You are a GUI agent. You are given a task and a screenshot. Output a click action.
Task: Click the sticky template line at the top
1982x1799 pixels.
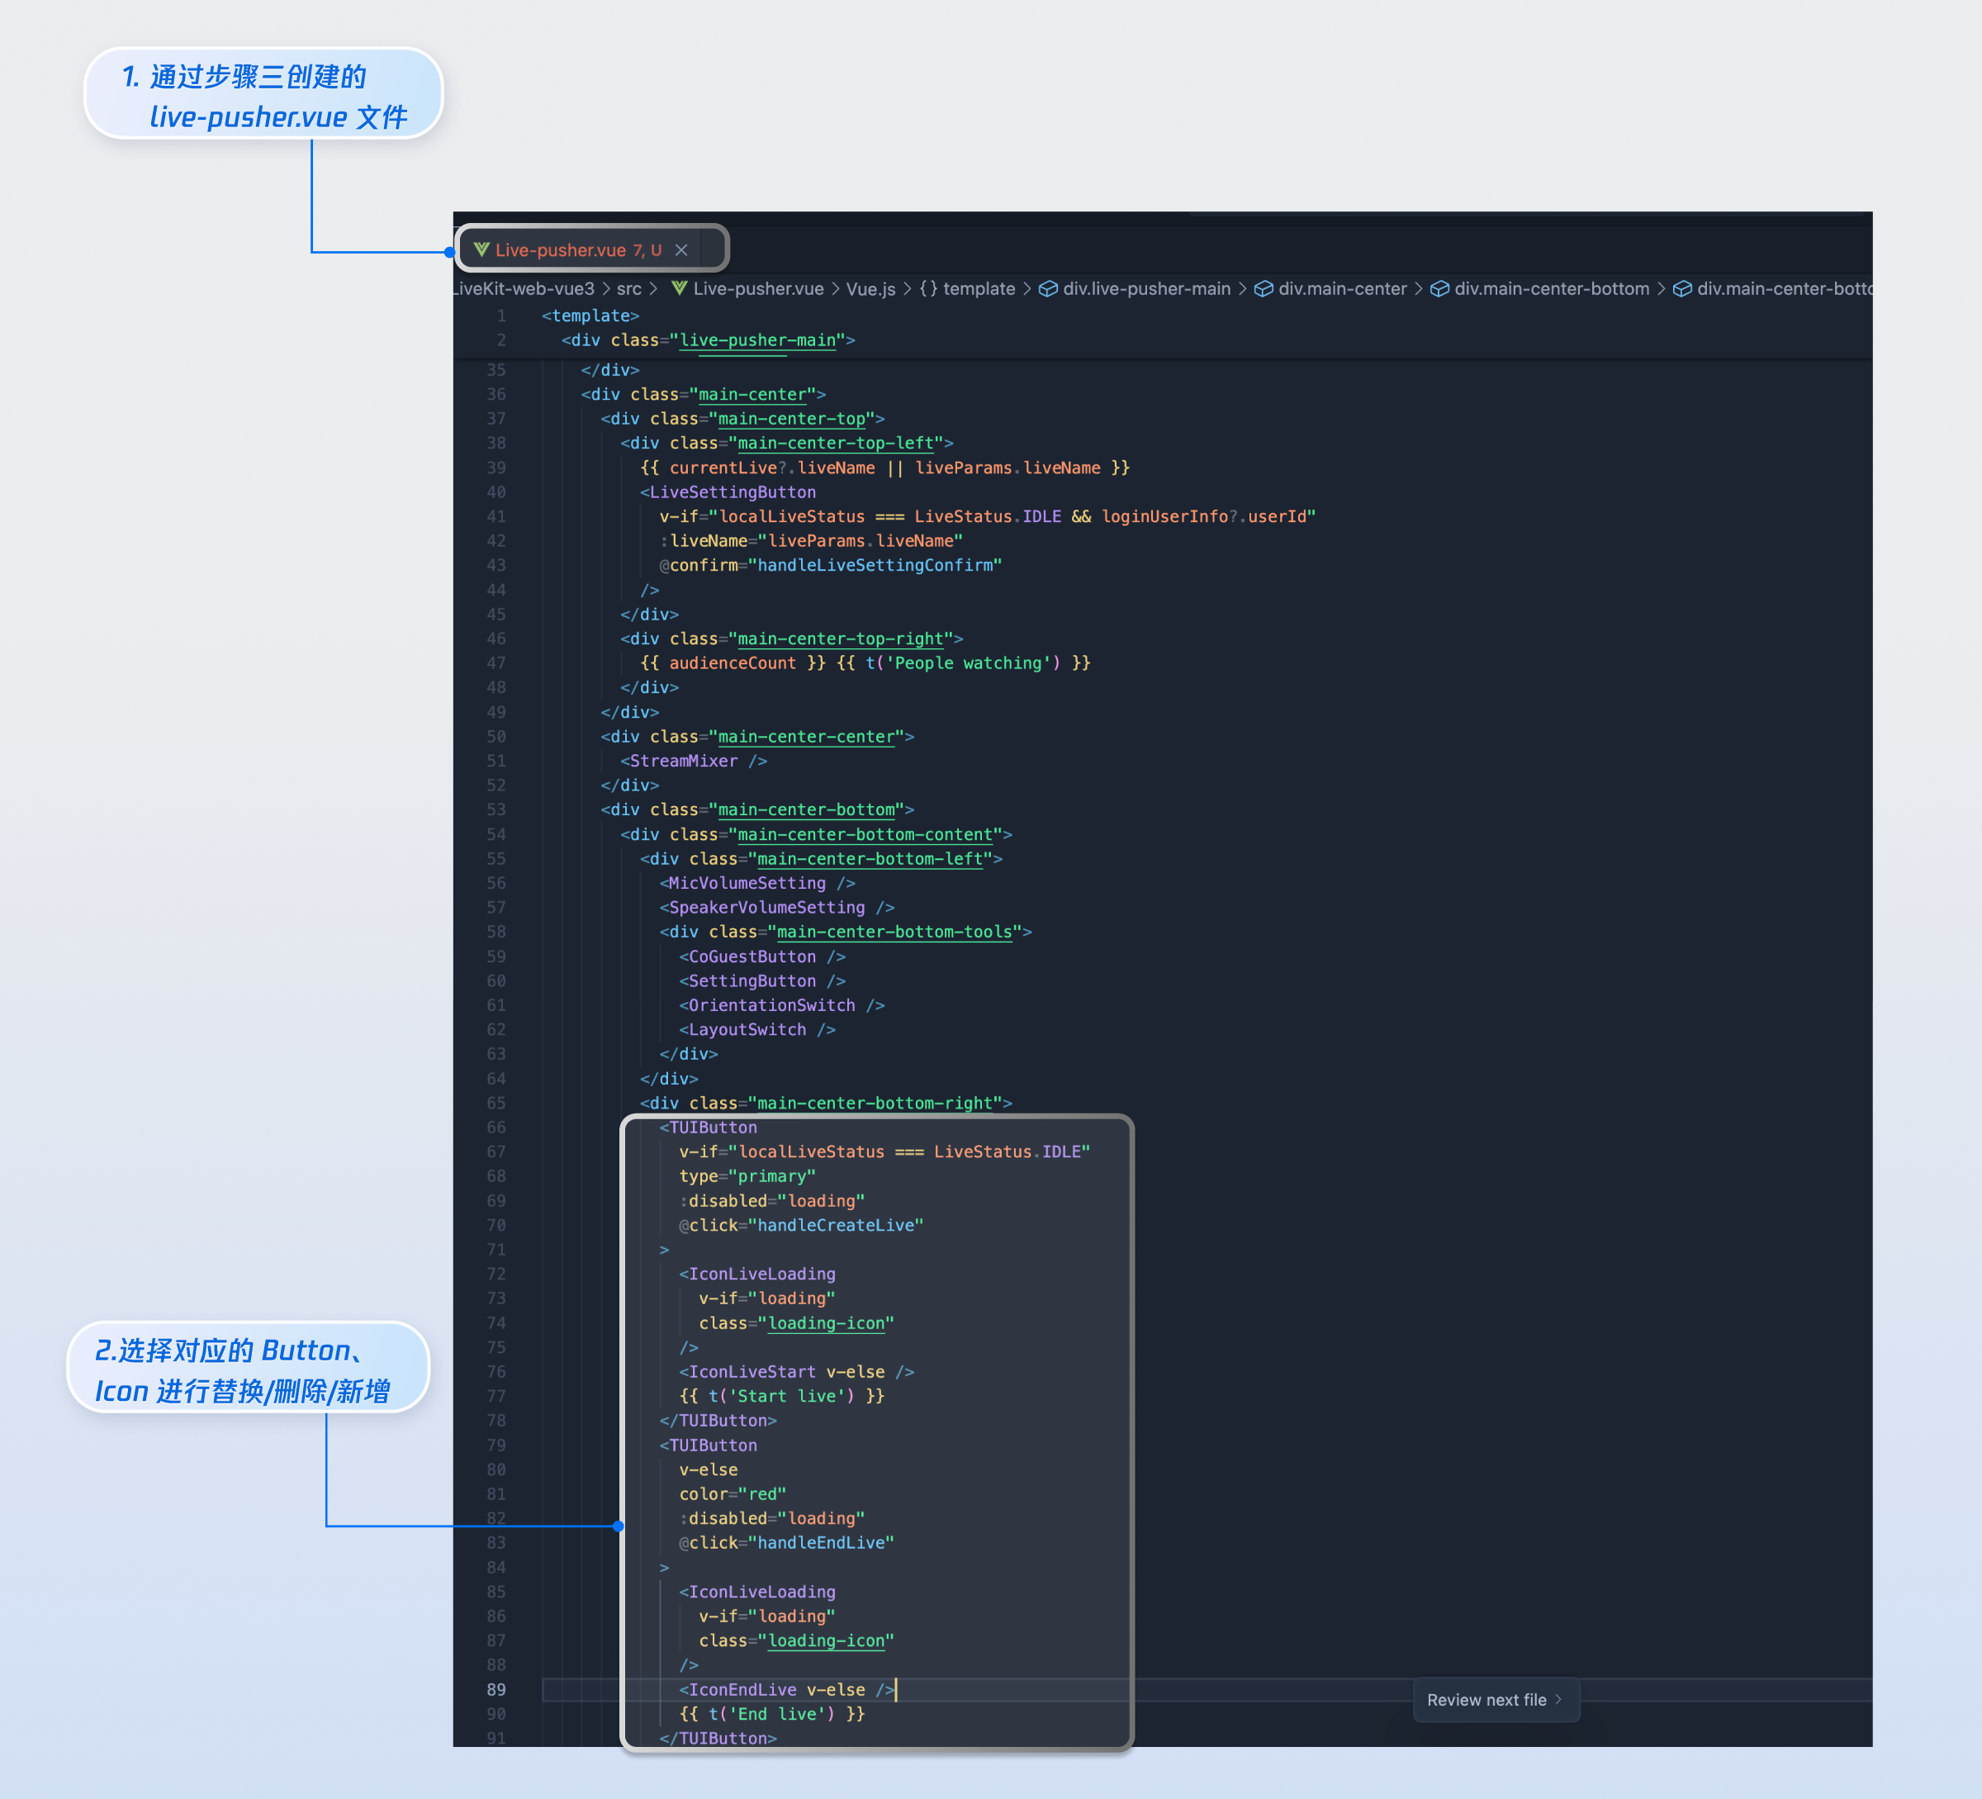(x=590, y=316)
